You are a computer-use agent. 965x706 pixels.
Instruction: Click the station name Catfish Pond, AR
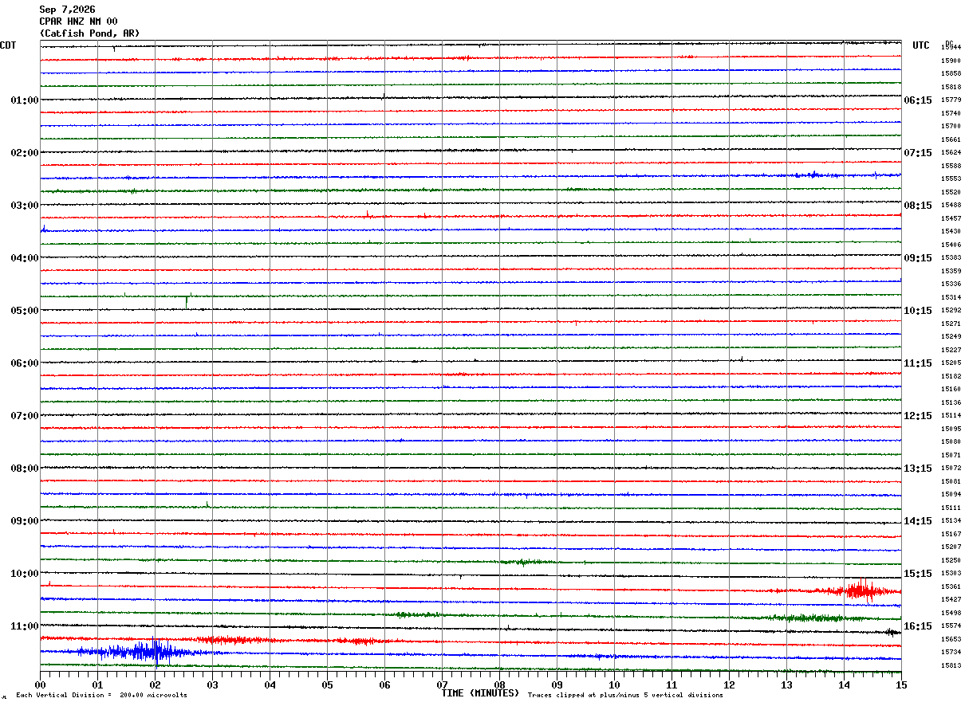point(89,33)
